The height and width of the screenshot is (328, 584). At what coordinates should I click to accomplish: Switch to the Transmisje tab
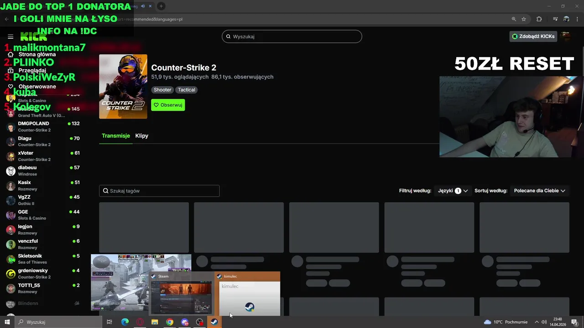pyautogui.click(x=116, y=136)
